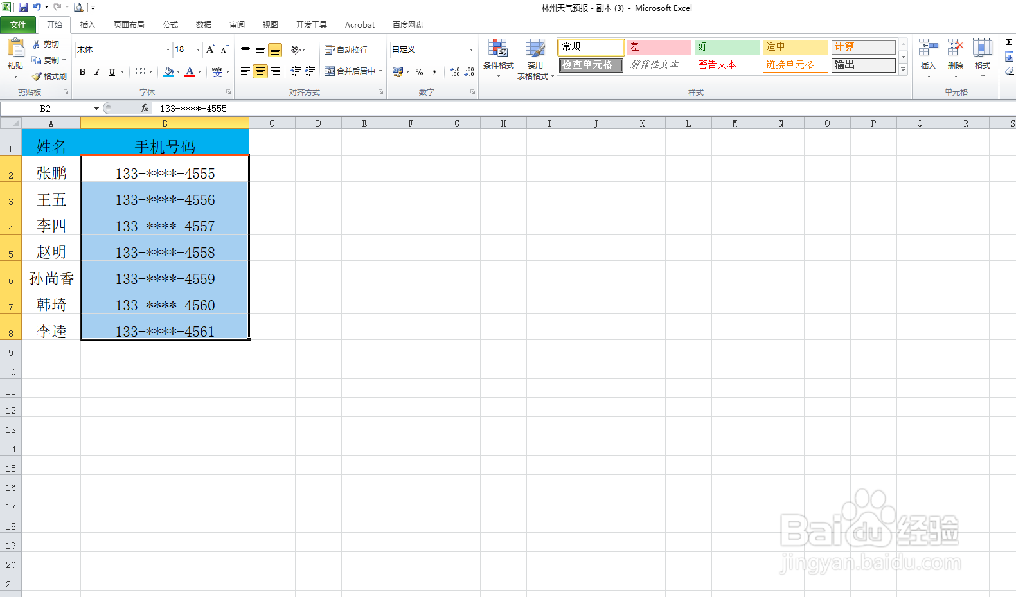Apply percent style
Image resolution: width=1016 pixels, height=597 pixels.
pyautogui.click(x=419, y=72)
